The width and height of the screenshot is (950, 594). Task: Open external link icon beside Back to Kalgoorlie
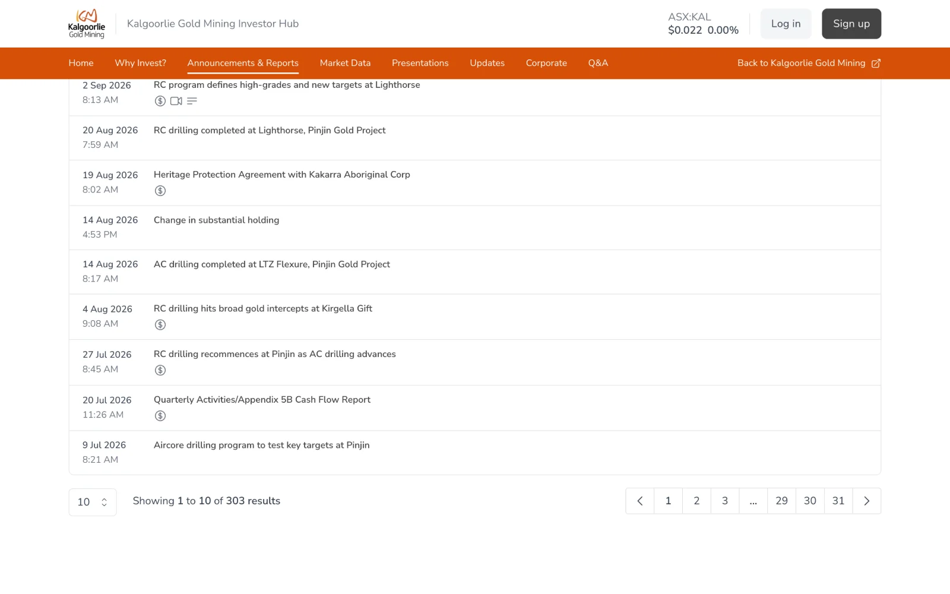coord(876,64)
